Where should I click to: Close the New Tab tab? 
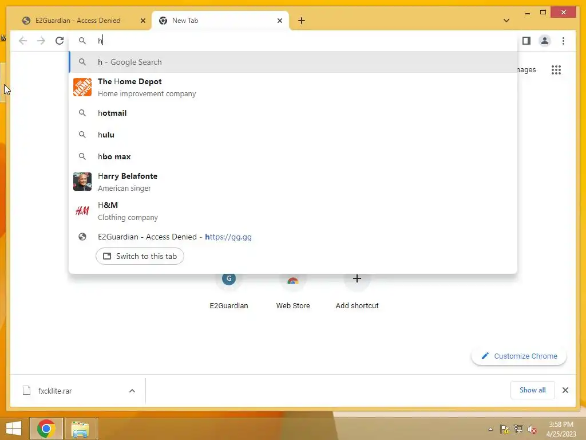[x=279, y=21]
